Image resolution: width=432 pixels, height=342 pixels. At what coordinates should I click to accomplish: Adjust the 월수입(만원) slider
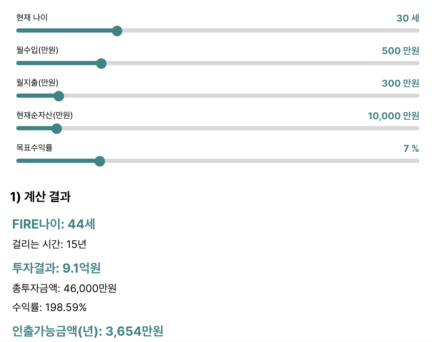tap(102, 63)
